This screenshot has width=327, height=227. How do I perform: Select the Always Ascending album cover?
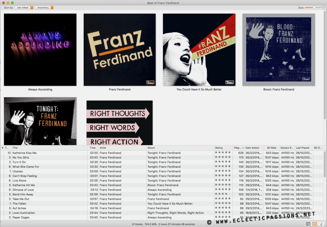coord(40,50)
